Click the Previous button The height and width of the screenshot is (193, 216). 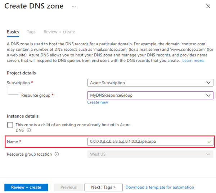[68, 187]
